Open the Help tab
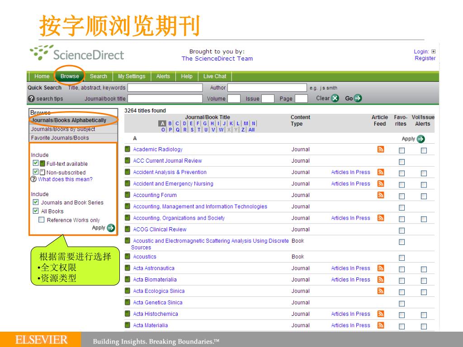Viewport: 463px width, 347px height. [187, 76]
